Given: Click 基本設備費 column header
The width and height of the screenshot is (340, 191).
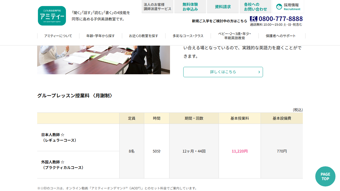Looking at the screenshot, I should click(x=282, y=118).
